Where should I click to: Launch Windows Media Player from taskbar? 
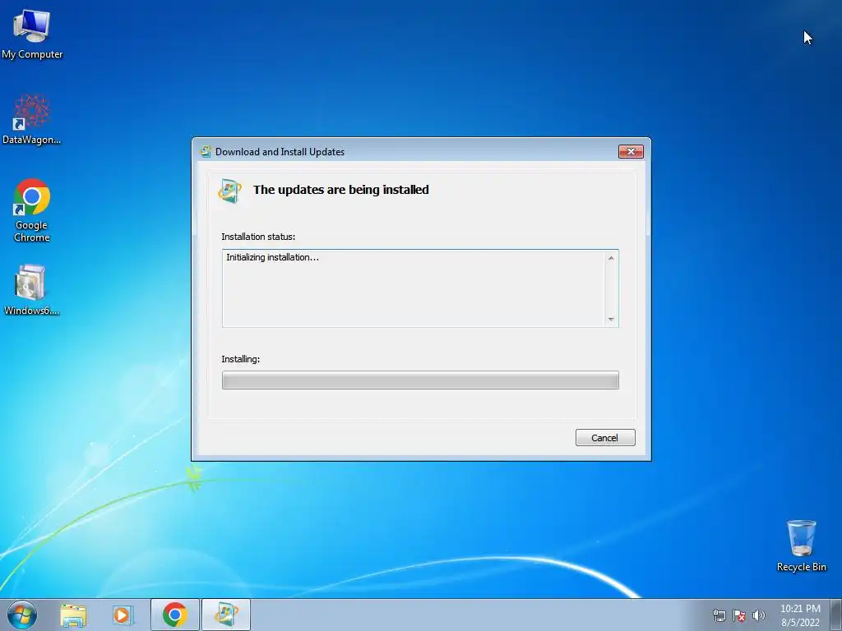[x=123, y=615]
